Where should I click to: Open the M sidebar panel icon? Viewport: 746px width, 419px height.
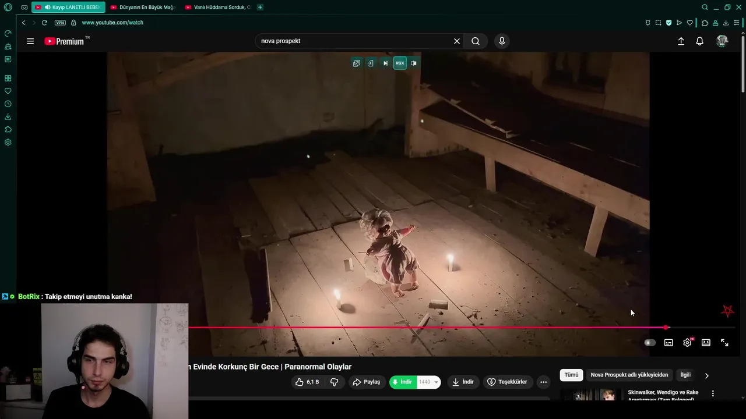(x=8, y=59)
